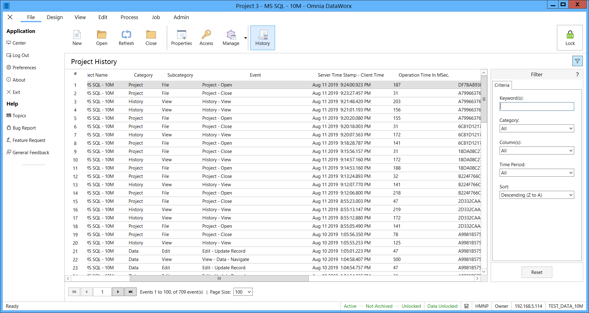Open the Access key icon

pyautogui.click(x=206, y=38)
